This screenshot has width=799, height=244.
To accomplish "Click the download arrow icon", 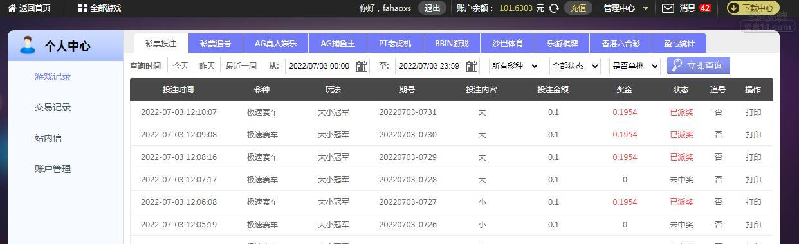I will coord(734,8).
